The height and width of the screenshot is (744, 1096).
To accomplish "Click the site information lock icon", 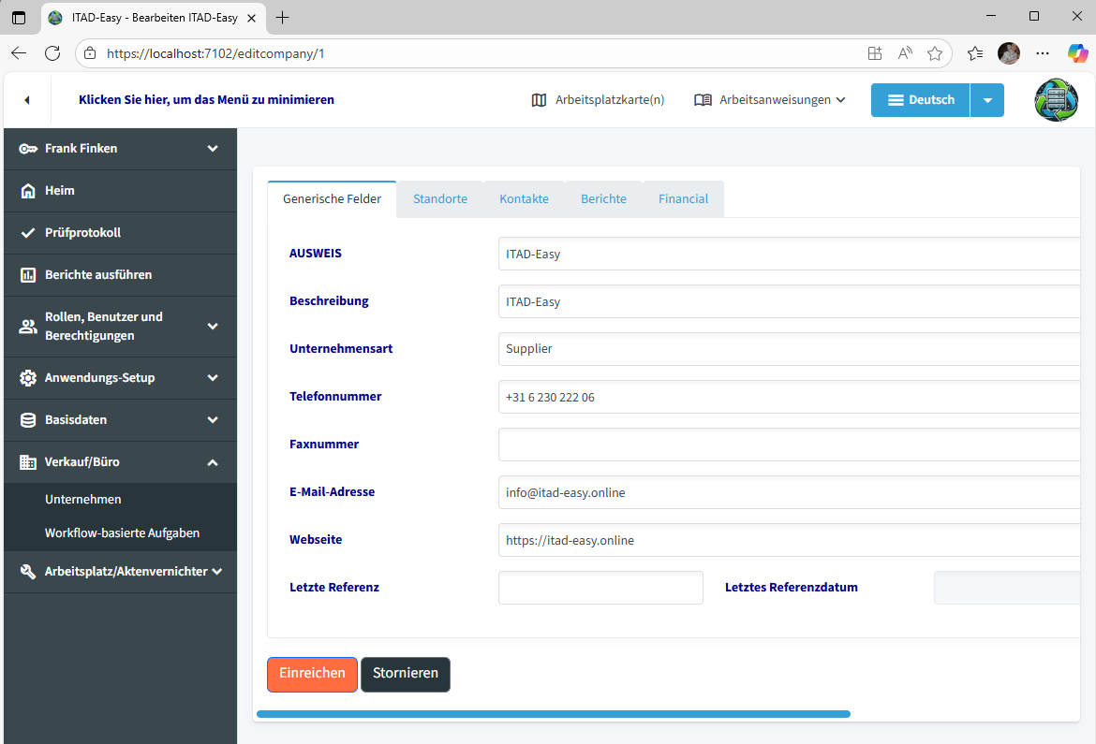I will [90, 53].
